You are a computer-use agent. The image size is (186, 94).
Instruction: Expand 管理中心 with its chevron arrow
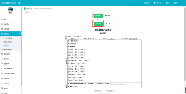[x=19, y=88]
